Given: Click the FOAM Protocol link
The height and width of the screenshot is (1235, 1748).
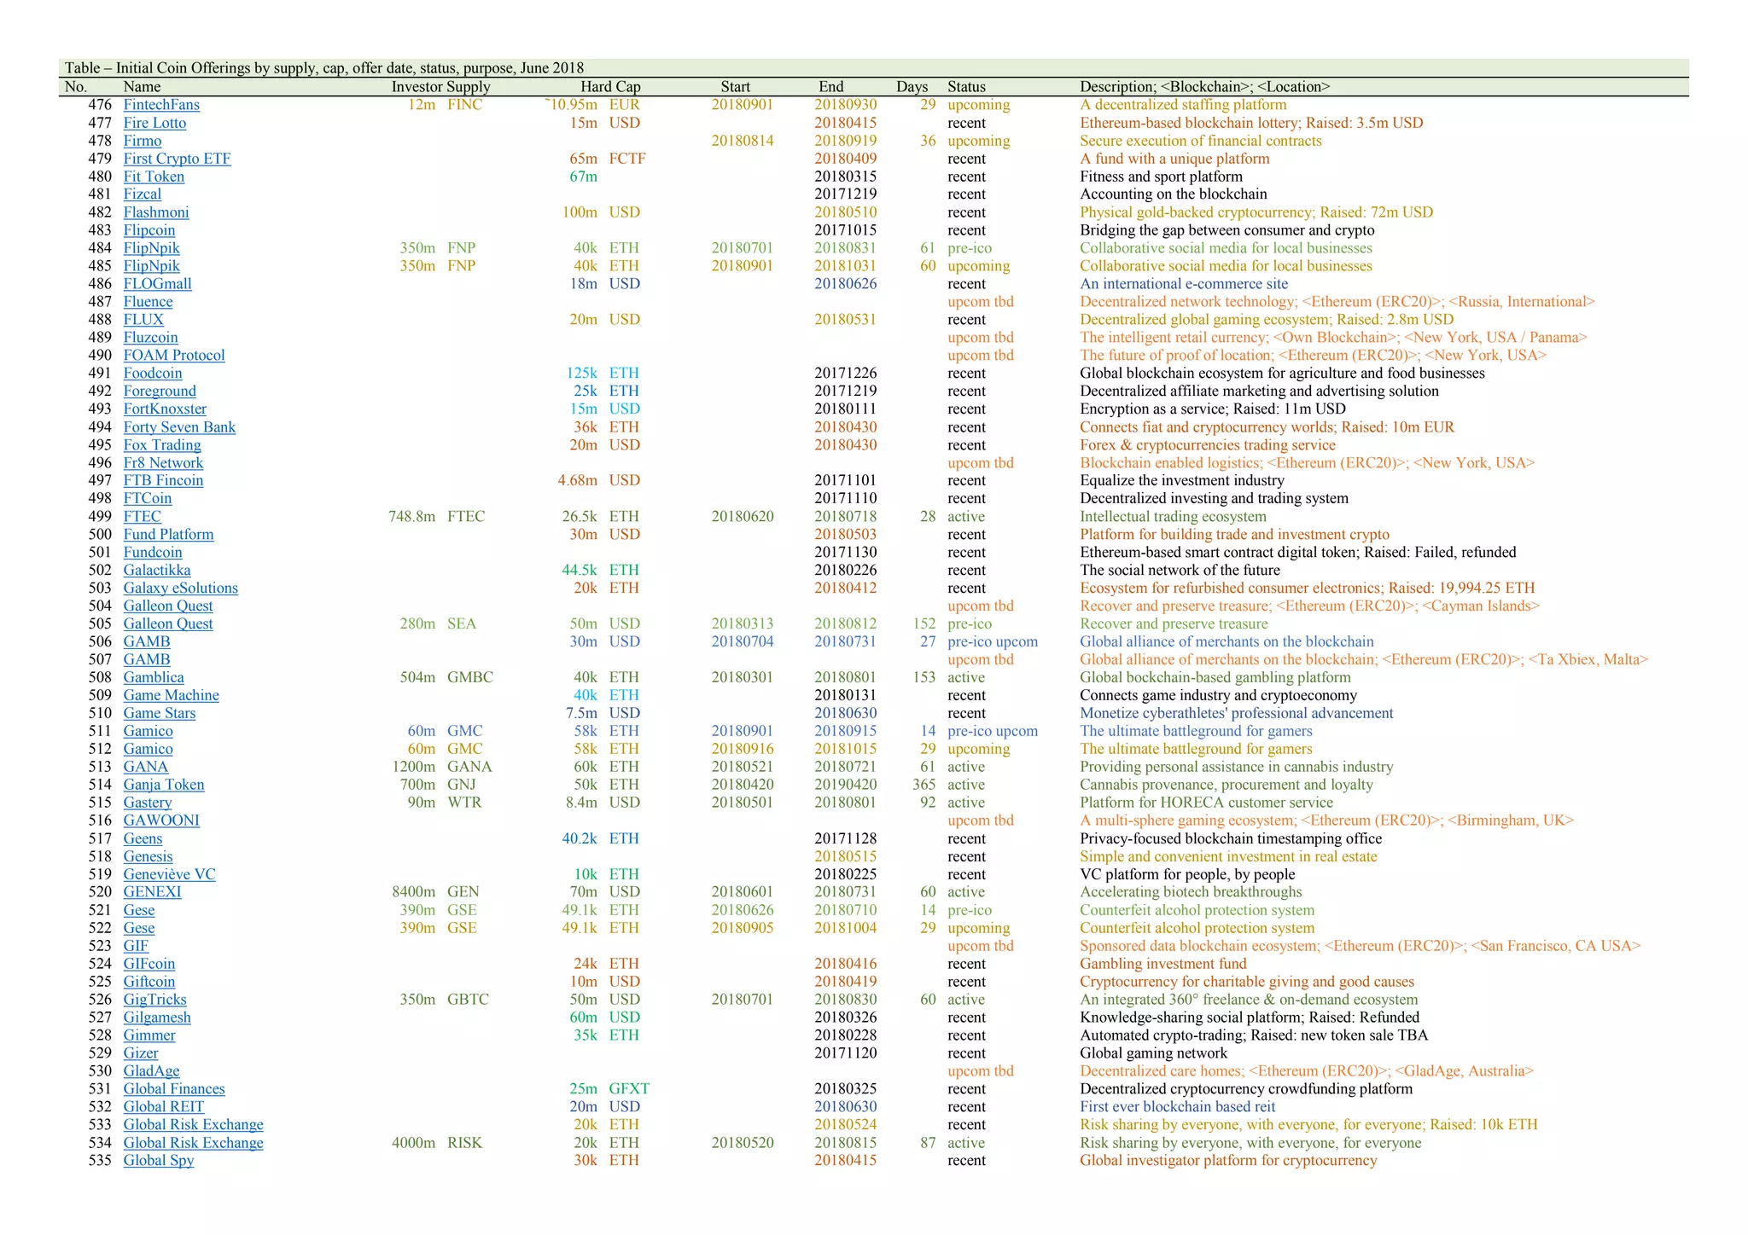Looking at the screenshot, I should click(174, 356).
